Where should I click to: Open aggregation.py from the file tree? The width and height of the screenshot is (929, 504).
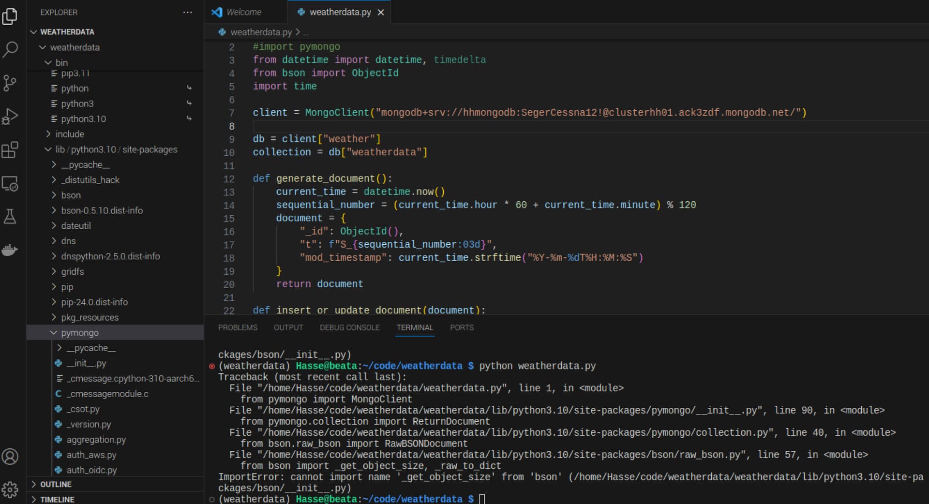96,440
